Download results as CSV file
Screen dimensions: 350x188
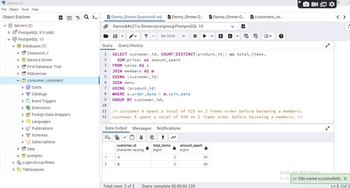point(163,138)
